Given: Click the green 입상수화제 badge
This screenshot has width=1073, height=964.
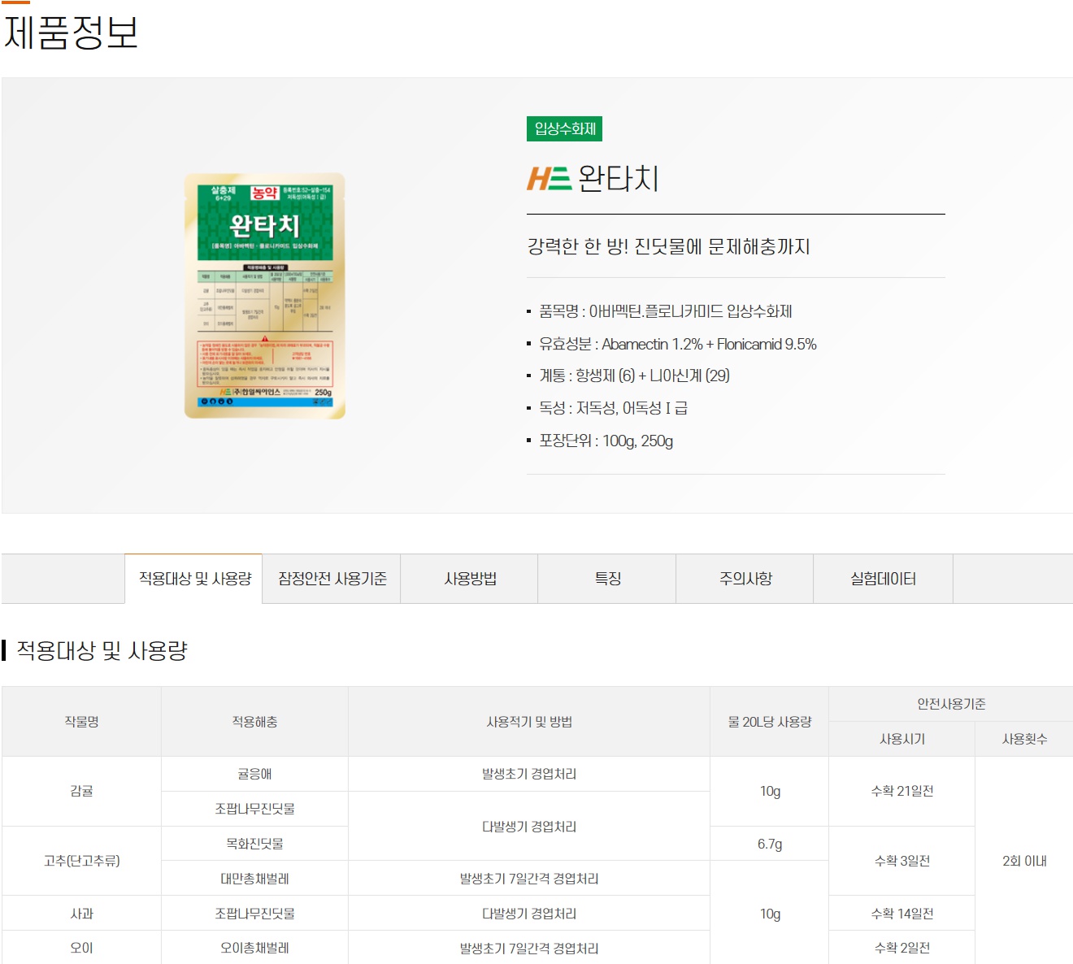Looking at the screenshot, I should [x=565, y=129].
